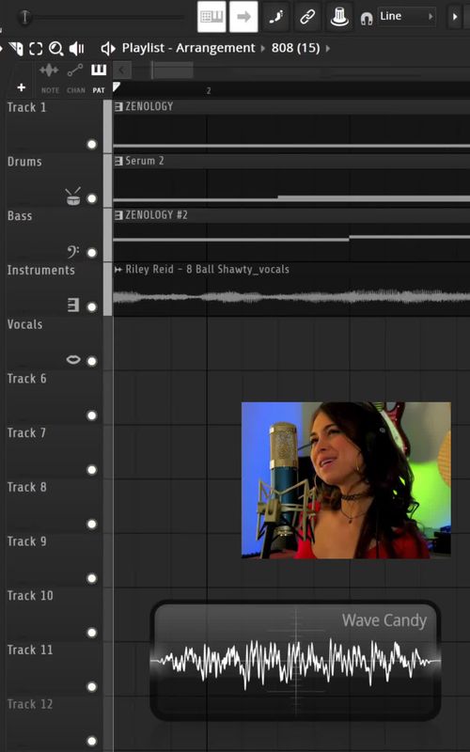Click the playlist speaker mute tool
Screen dimensions: 470x752
coord(77,49)
